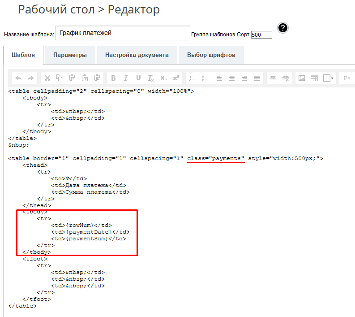
Task: Select the Выбор шрифтов tab
Action: pos(211,55)
